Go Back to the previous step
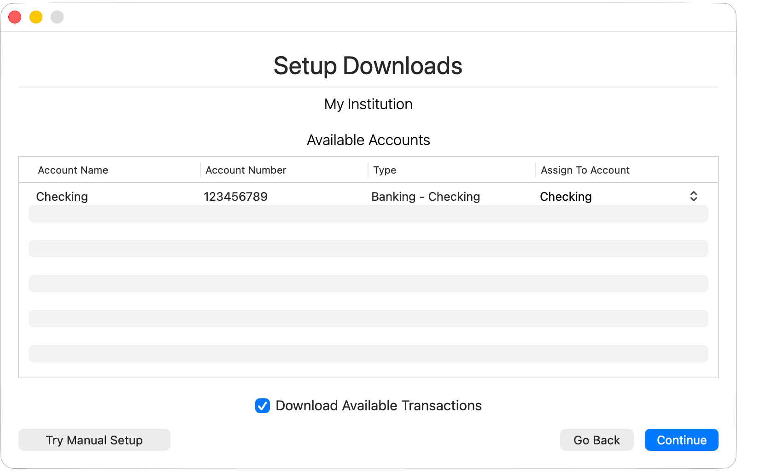760x472 pixels. click(596, 440)
